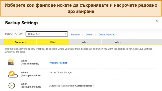Open the Where tab

pyautogui.click(x=85, y=42)
